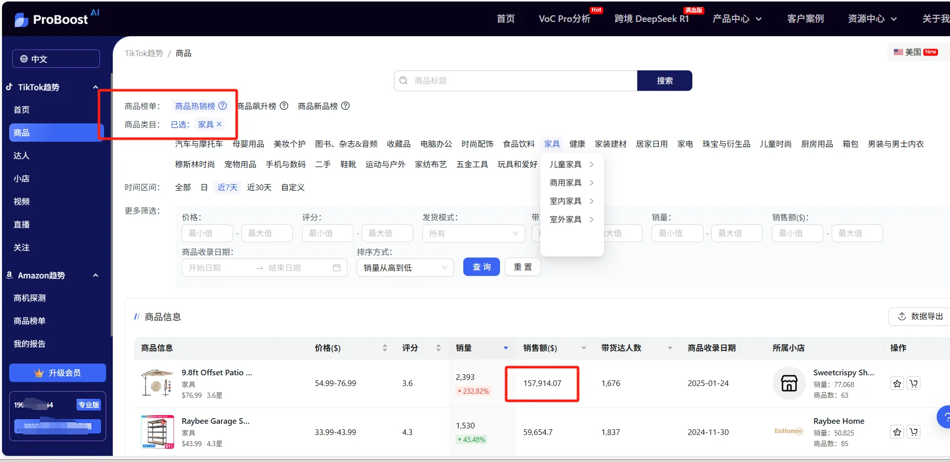Open 客户案例 in the top navigation
Viewport: 950px width, 462px height.
tap(805, 18)
